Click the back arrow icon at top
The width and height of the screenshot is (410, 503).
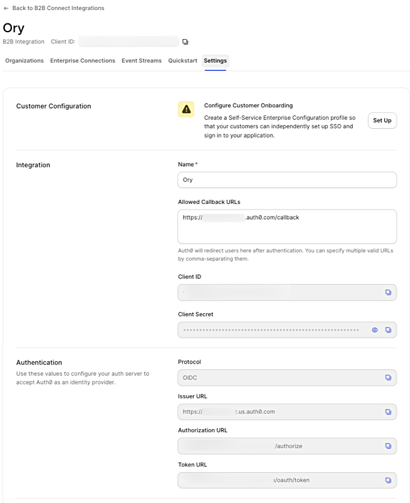pos(6,8)
